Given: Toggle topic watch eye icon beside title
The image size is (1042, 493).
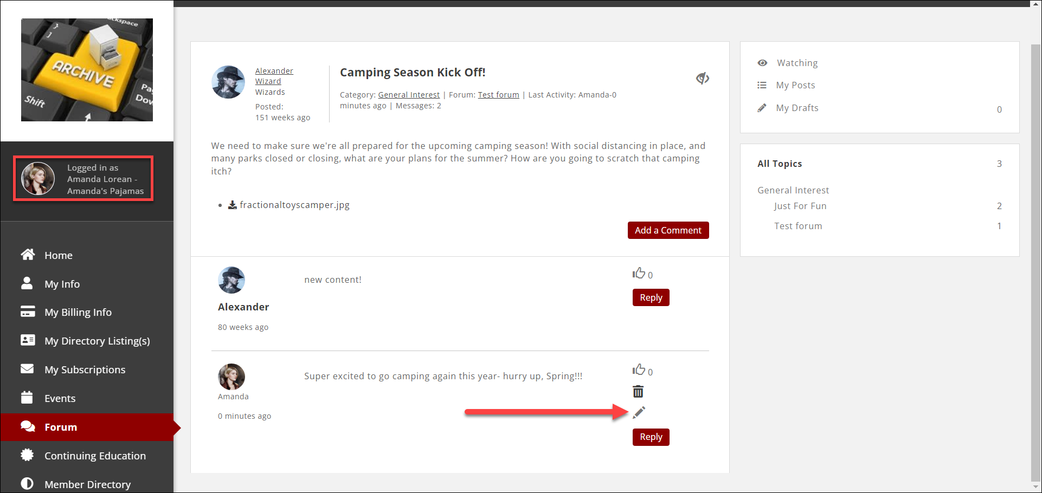Looking at the screenshot, I should pyautogui.click(x=702, y=79).
